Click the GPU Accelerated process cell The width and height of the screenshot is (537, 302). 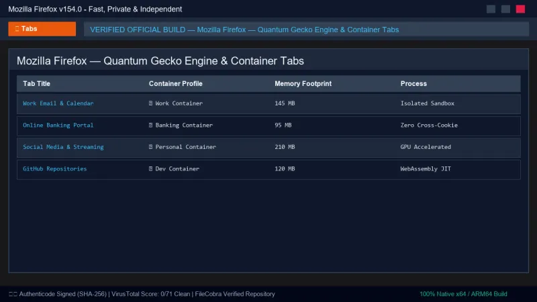[426, 147]
